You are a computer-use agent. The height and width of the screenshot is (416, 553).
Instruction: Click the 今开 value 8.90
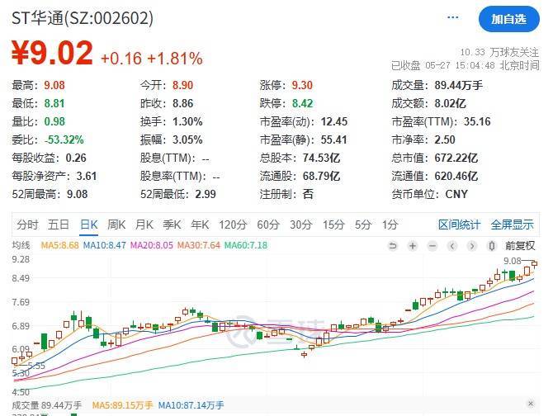[182, 85]
